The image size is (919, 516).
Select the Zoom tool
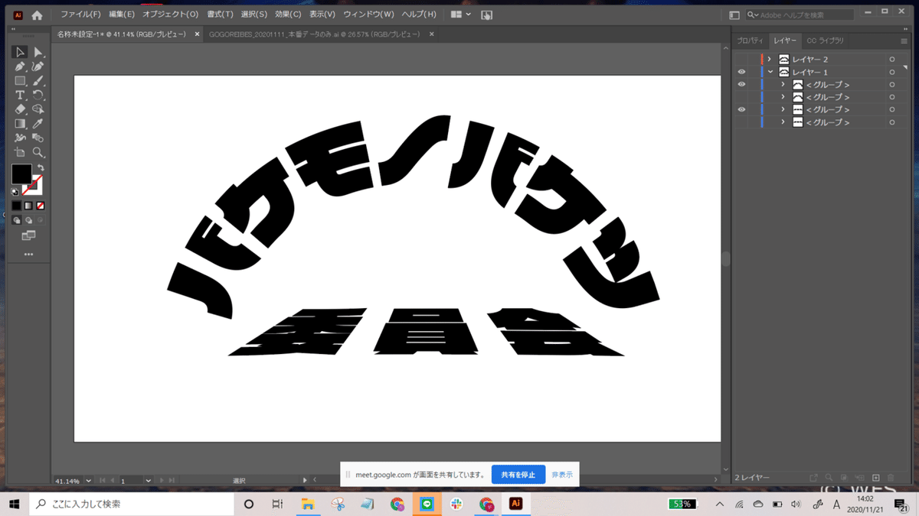(x=38, y=152)
